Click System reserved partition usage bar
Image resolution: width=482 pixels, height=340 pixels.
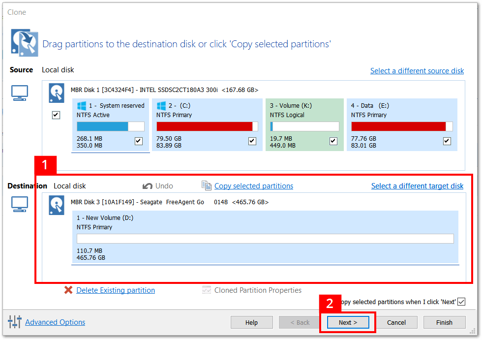(x=110, y=126)
